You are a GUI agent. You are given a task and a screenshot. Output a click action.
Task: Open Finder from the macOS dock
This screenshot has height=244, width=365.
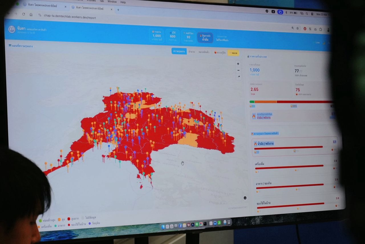point(163,227)
